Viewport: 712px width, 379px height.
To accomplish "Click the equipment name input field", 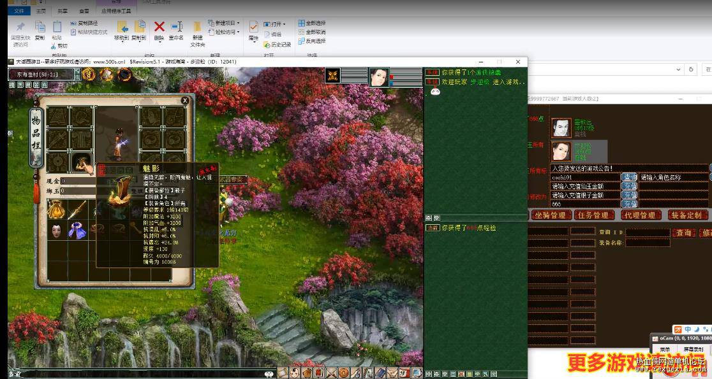I will click(x=648, y=243).
